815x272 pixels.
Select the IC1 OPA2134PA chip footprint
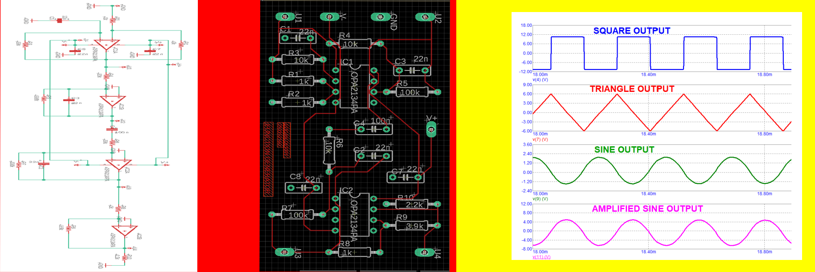pyautogui.click(x=354, y=87)
